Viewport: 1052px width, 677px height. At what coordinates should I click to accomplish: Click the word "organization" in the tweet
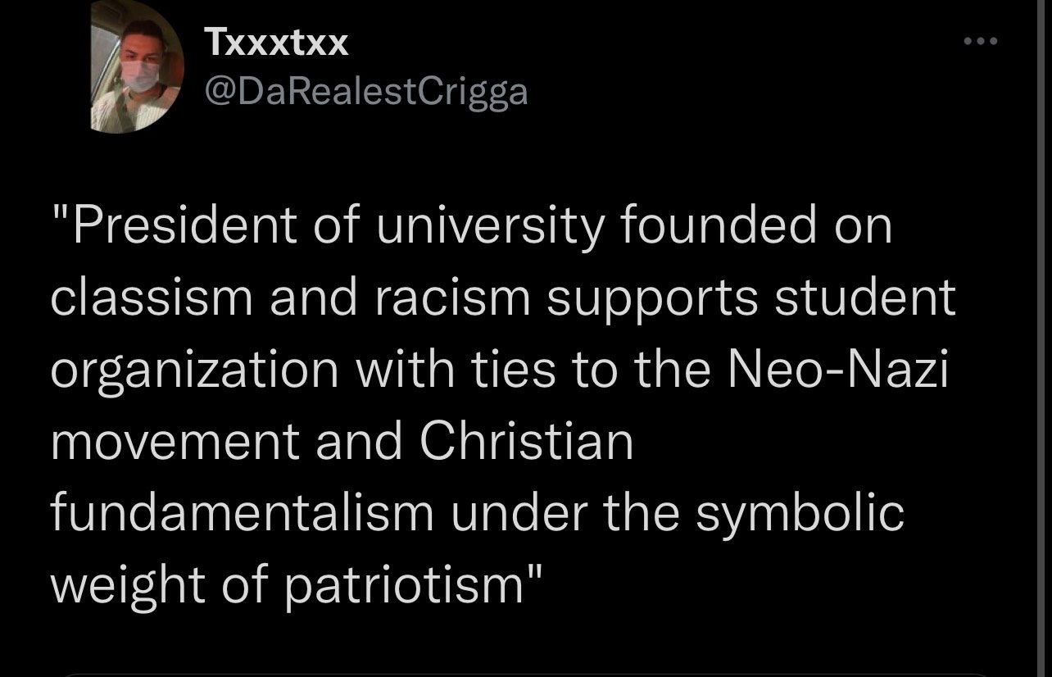tap(195, 370)
